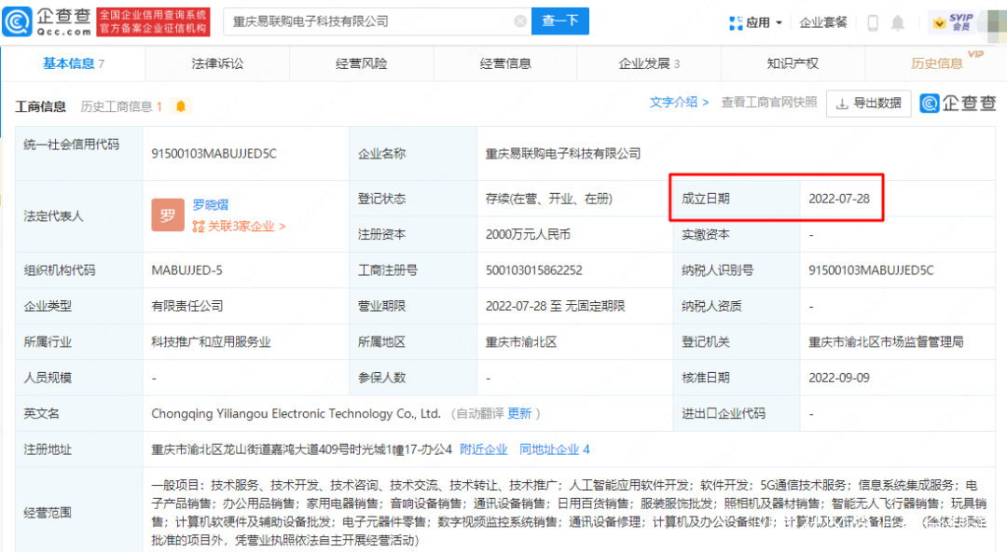Image resolution: width=1007 pixels, height=552 pixels.
Task: Open 查看工商官网快照 link
Action: point(768,103)
